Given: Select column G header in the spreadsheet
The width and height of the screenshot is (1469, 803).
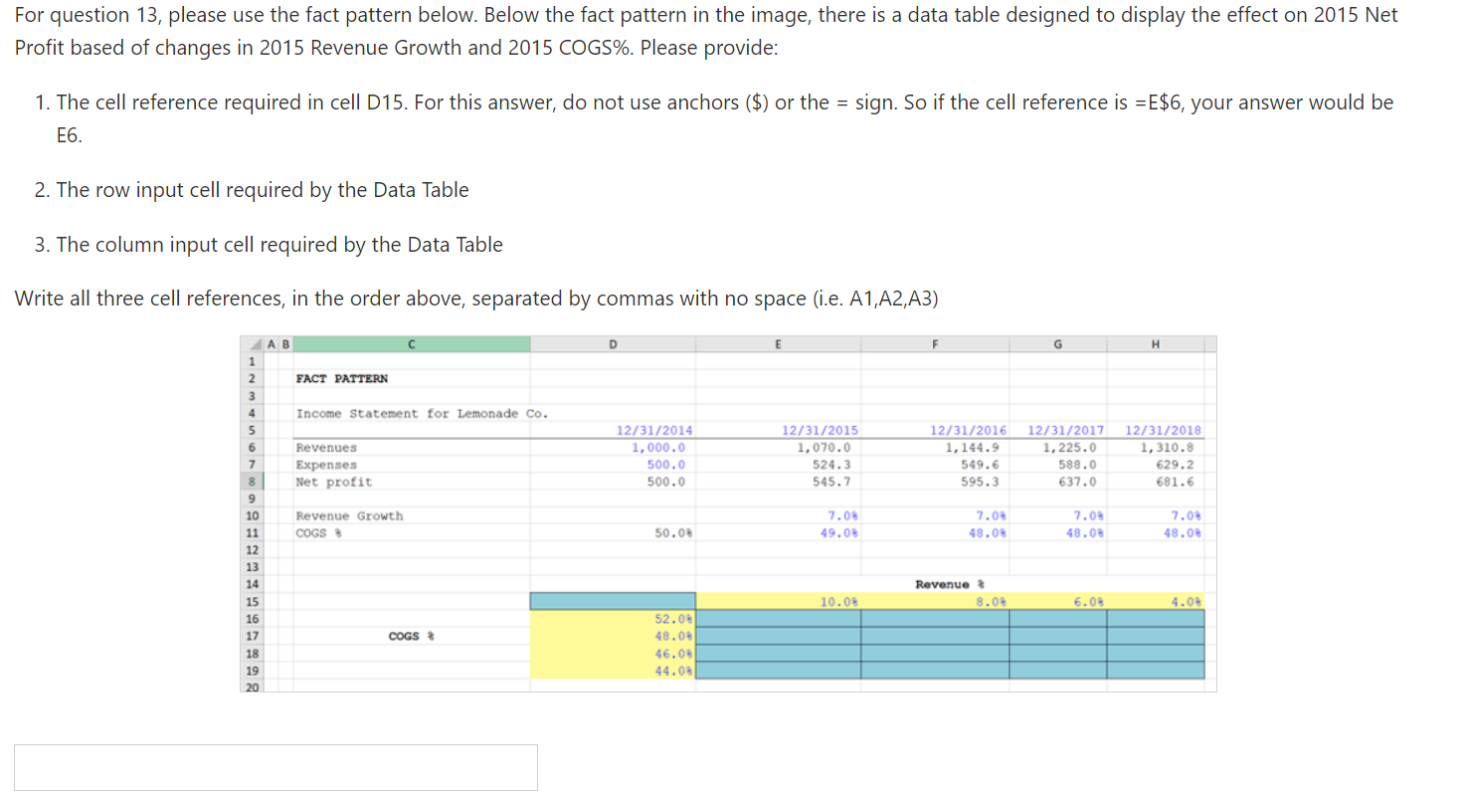Looking at the screenshot, I should [x=1058, y=344].
